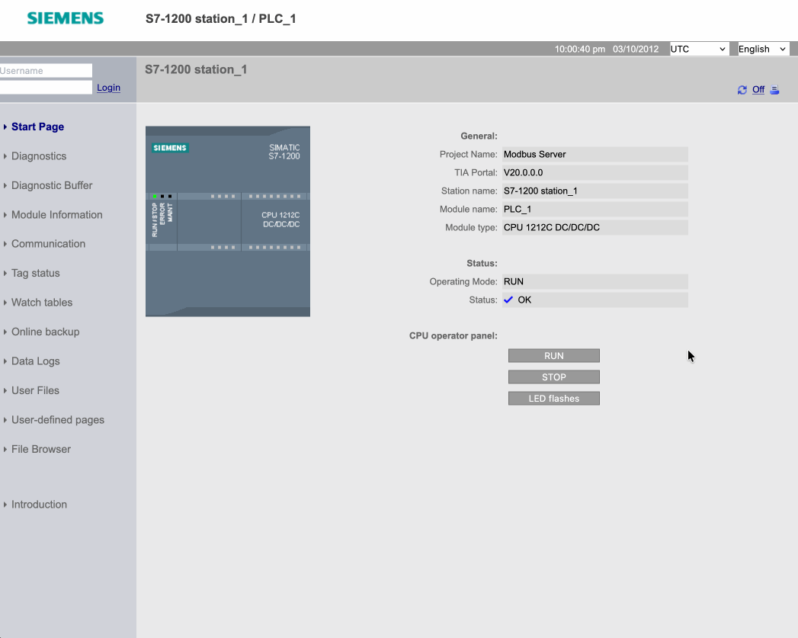Click the date 03/10/2012 in header bar
798x638 pixels.
(x=636, y=49)
